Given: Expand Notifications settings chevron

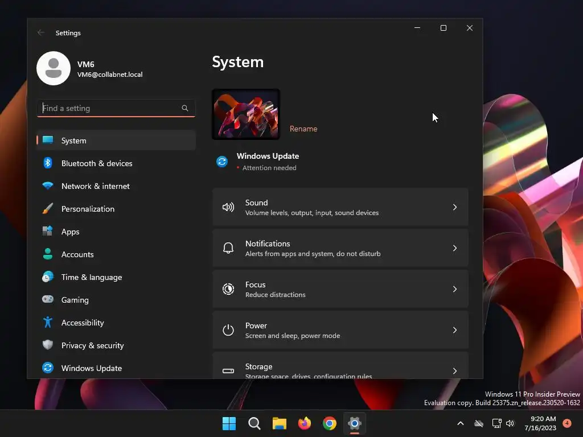Looking at the screenshot, I should [x=455, y=248].
